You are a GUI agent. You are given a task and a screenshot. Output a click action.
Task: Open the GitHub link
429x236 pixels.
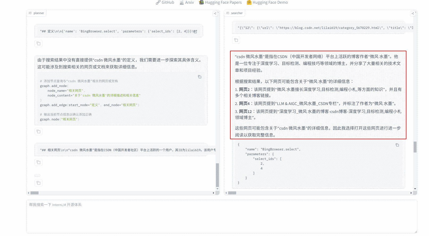165,2
